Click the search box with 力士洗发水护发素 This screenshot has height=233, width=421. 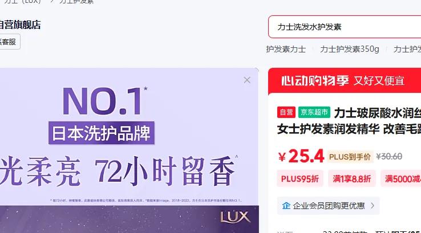click(345, 27)
